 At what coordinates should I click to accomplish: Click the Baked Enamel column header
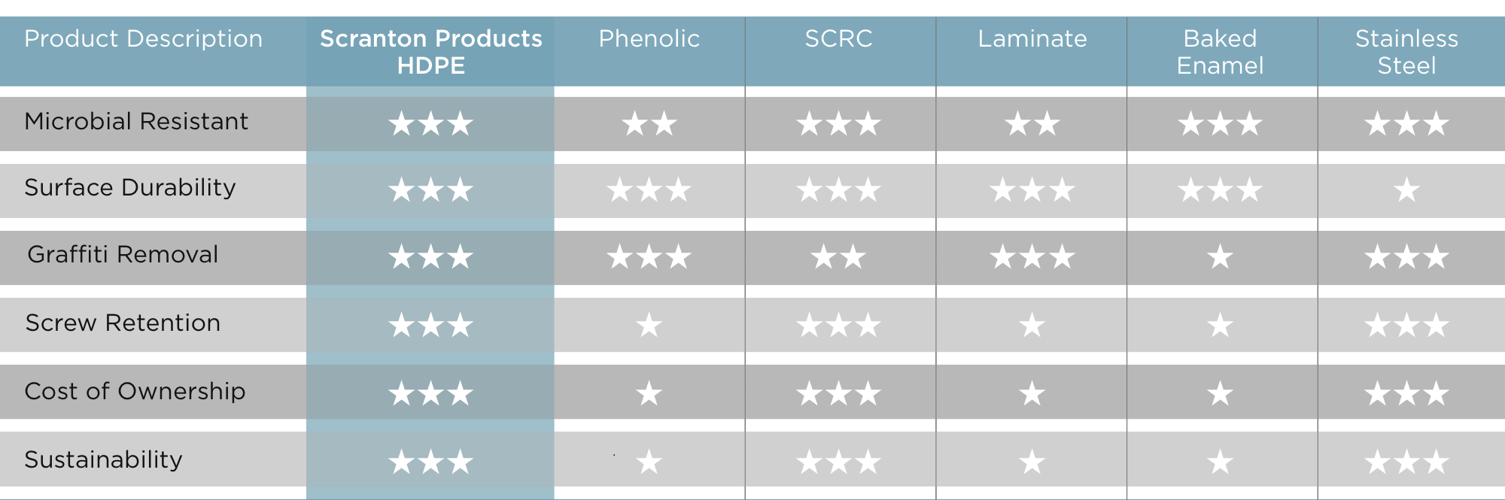(x=1220, y=52)
